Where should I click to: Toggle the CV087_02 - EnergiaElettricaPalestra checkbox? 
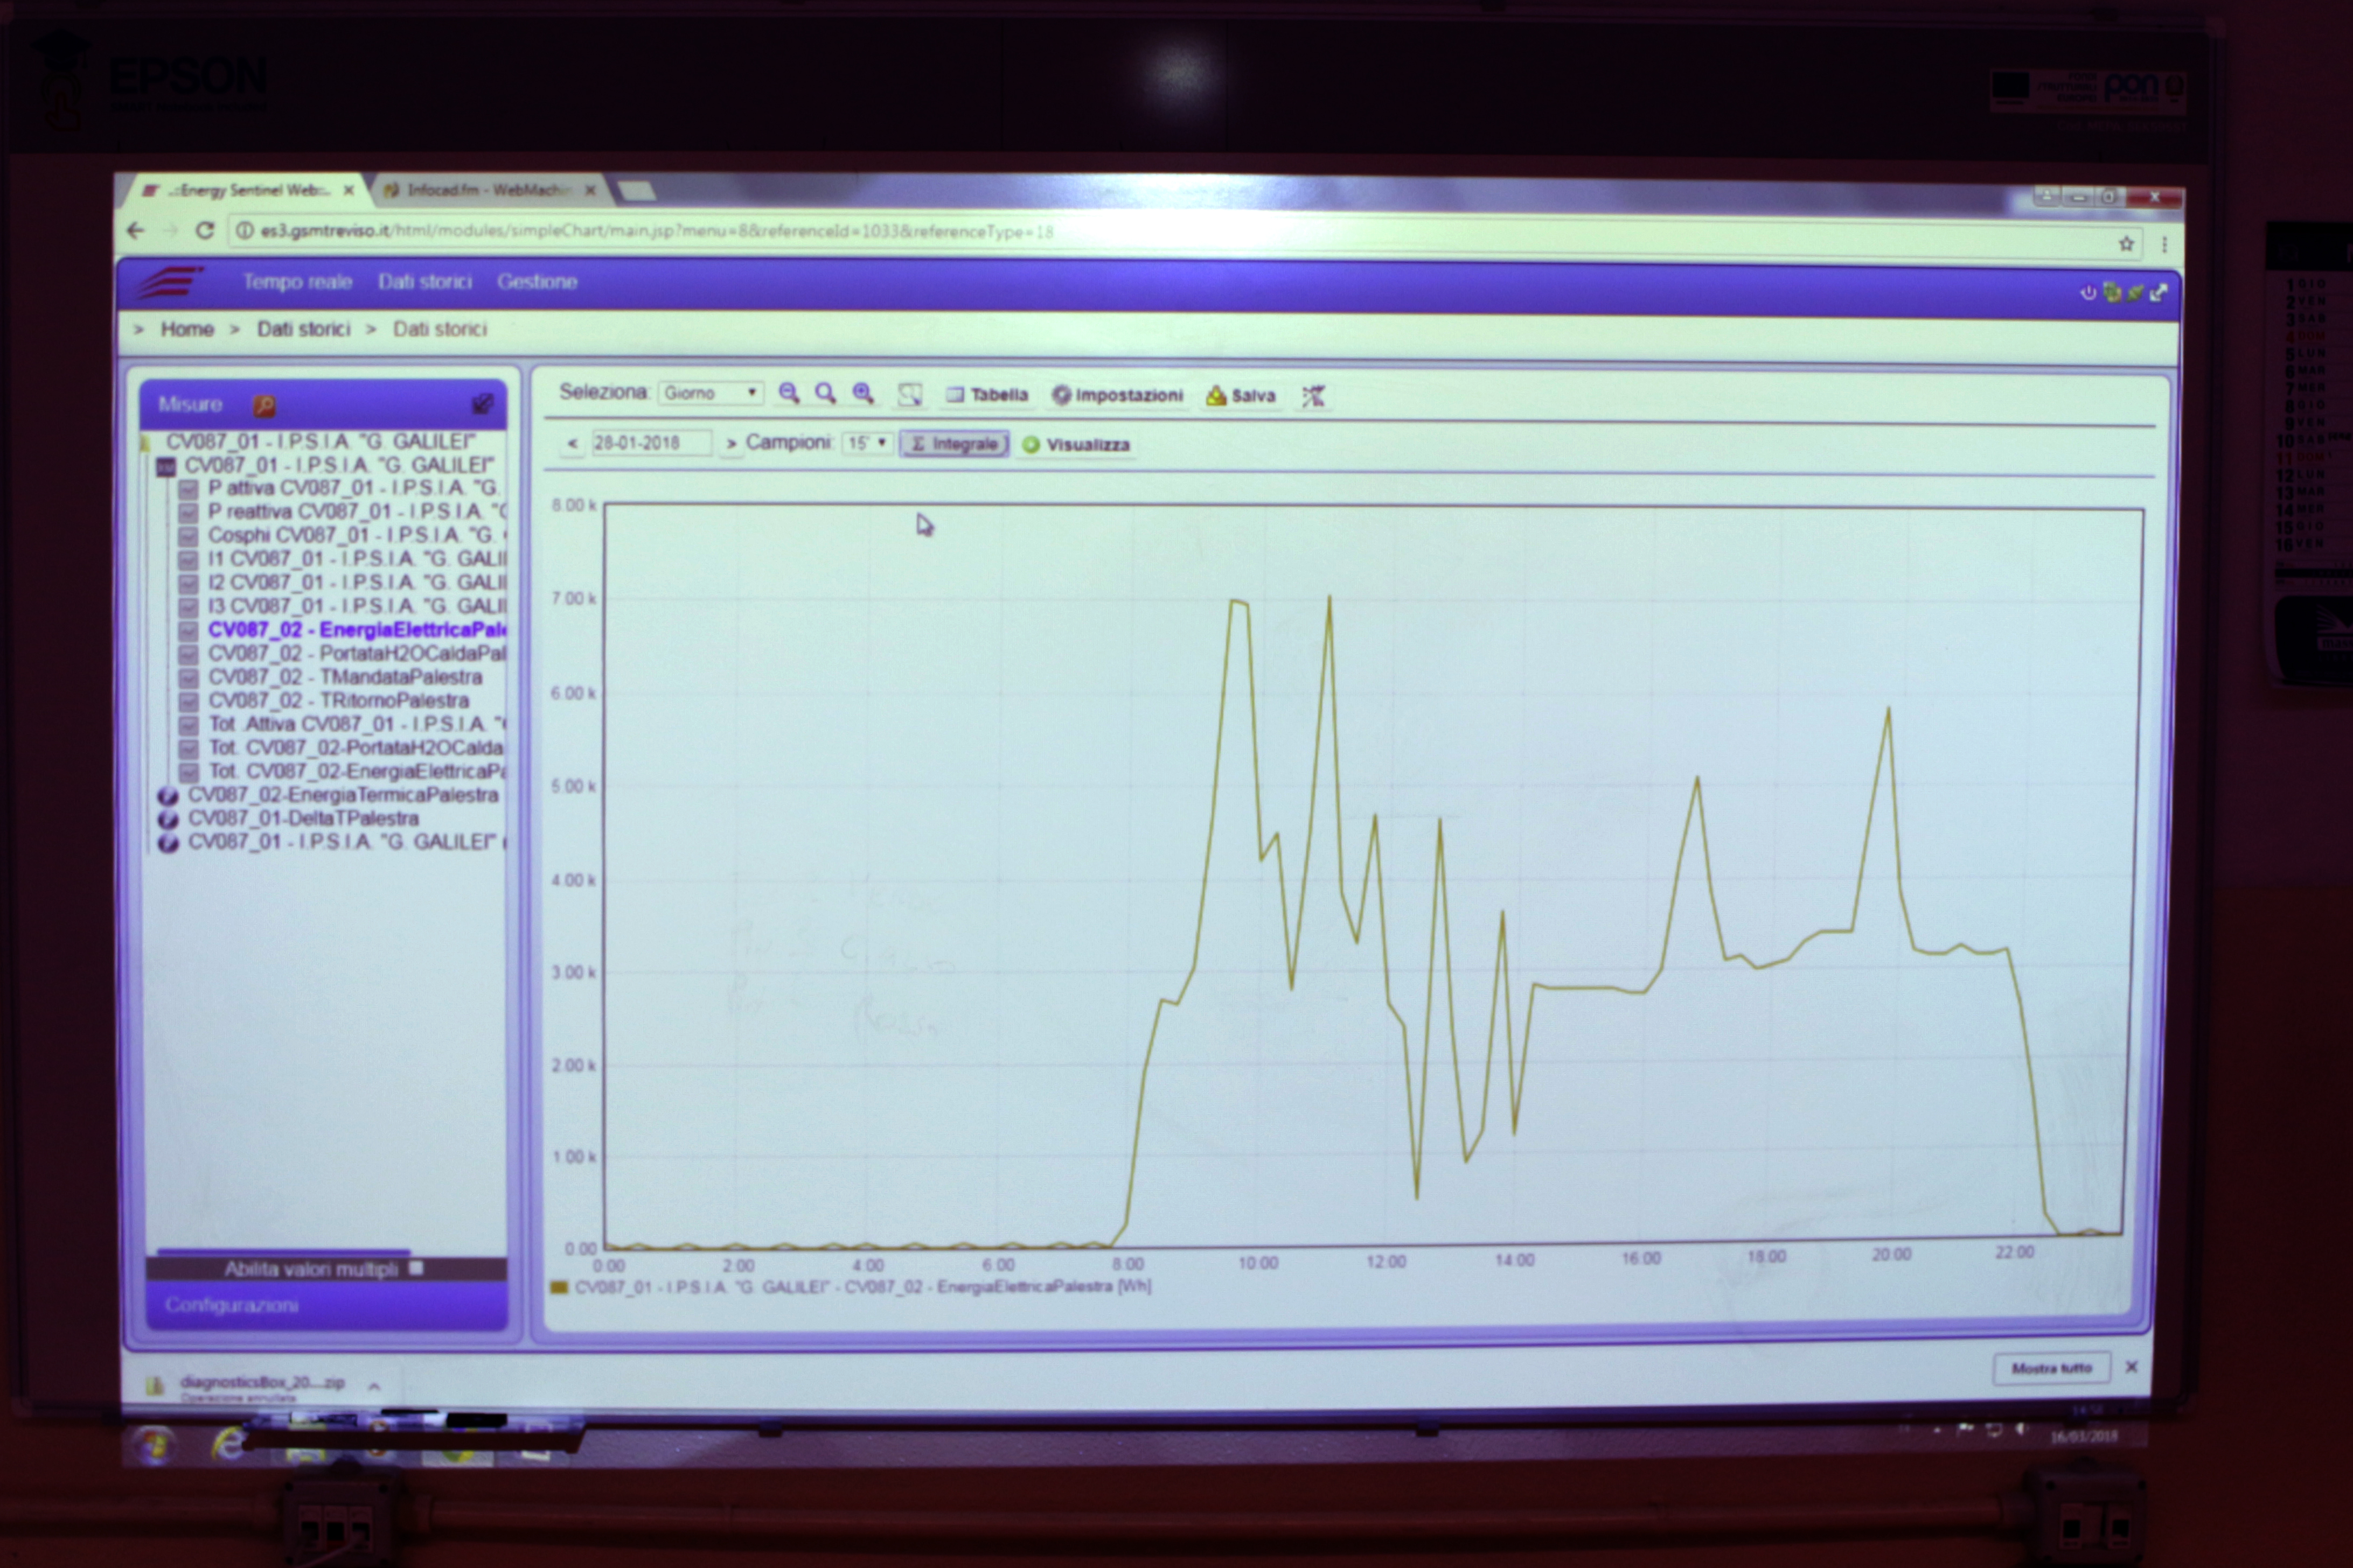click(187, 631)
